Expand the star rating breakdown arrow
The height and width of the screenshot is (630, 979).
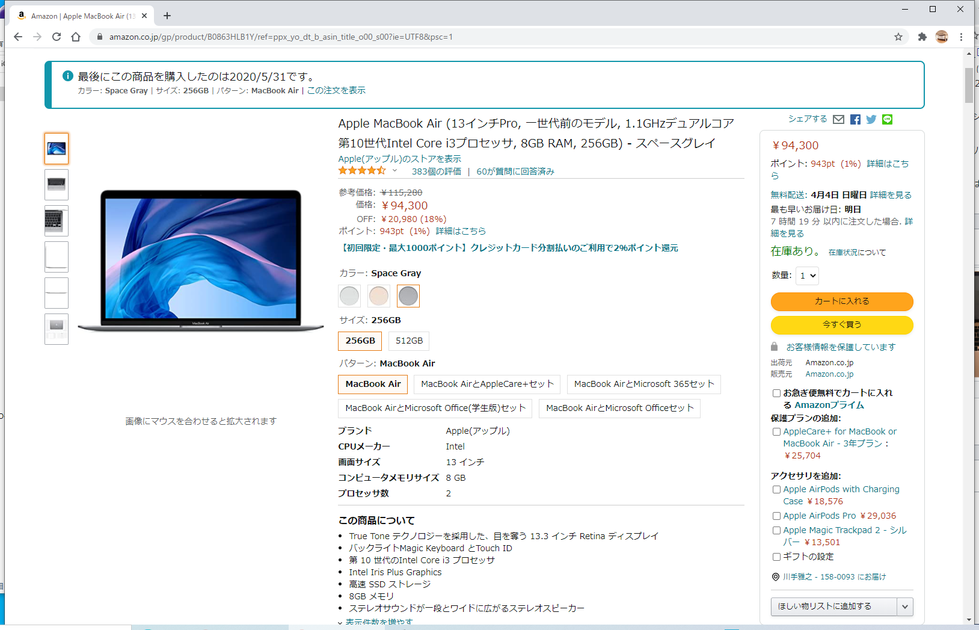click(x=394, y=171)
